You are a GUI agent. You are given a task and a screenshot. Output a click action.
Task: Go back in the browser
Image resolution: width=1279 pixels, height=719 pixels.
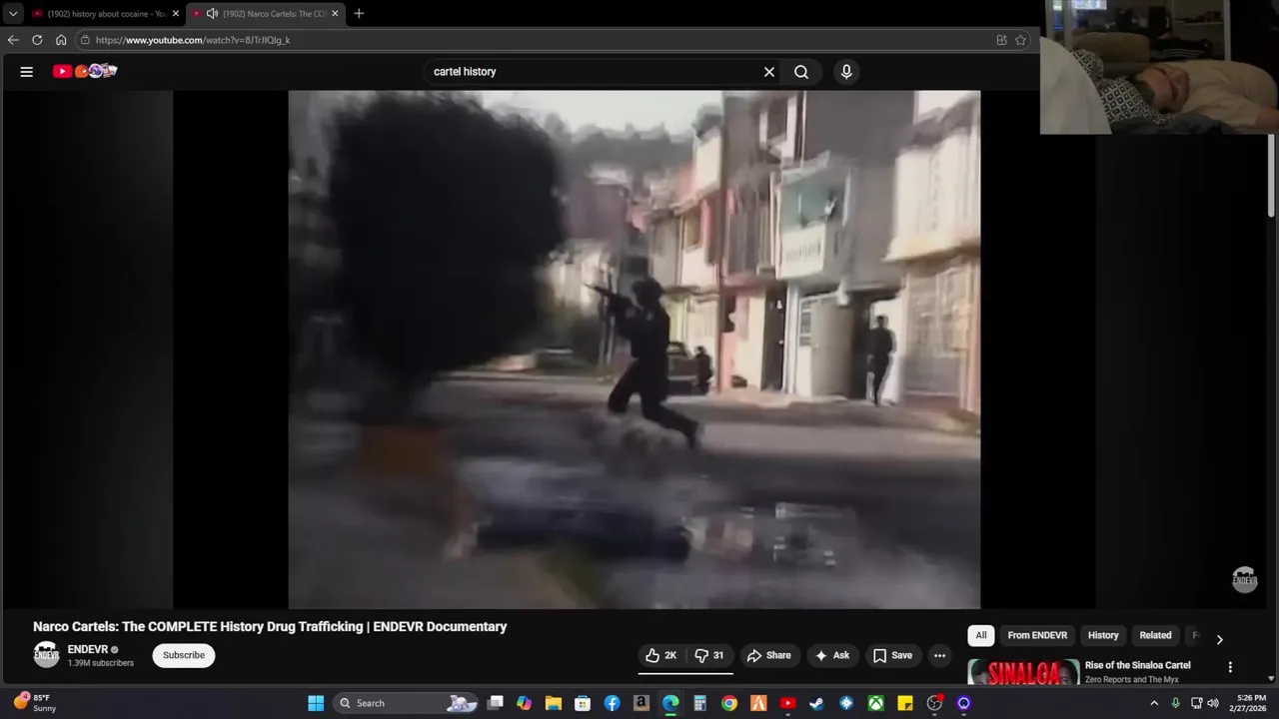click(x=13, y=40)
